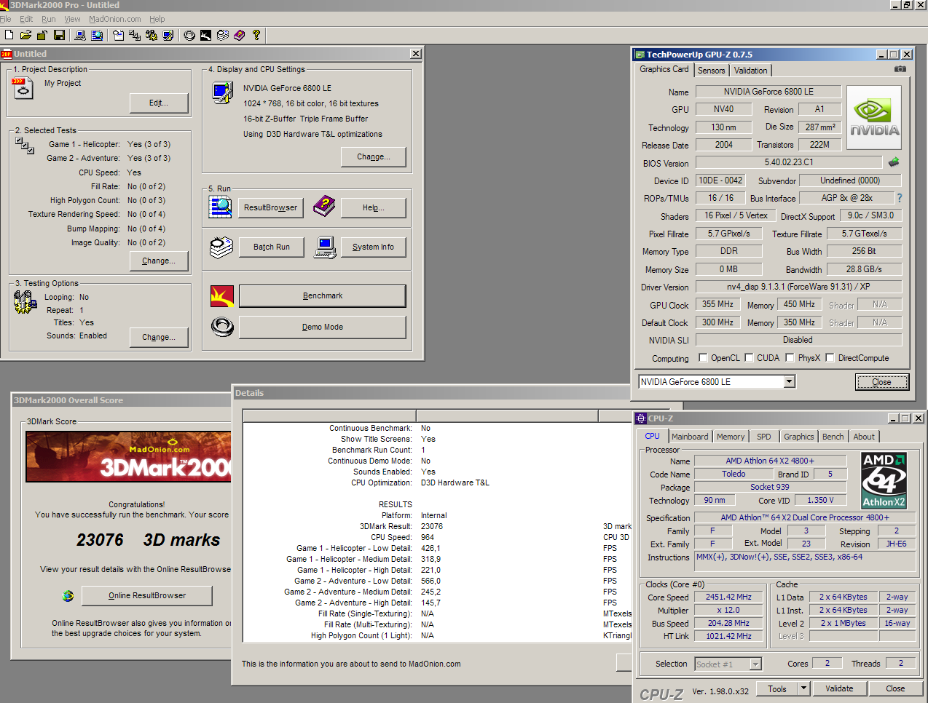
Task: Click the New project toolbar icon
Action: click(9, 35)
